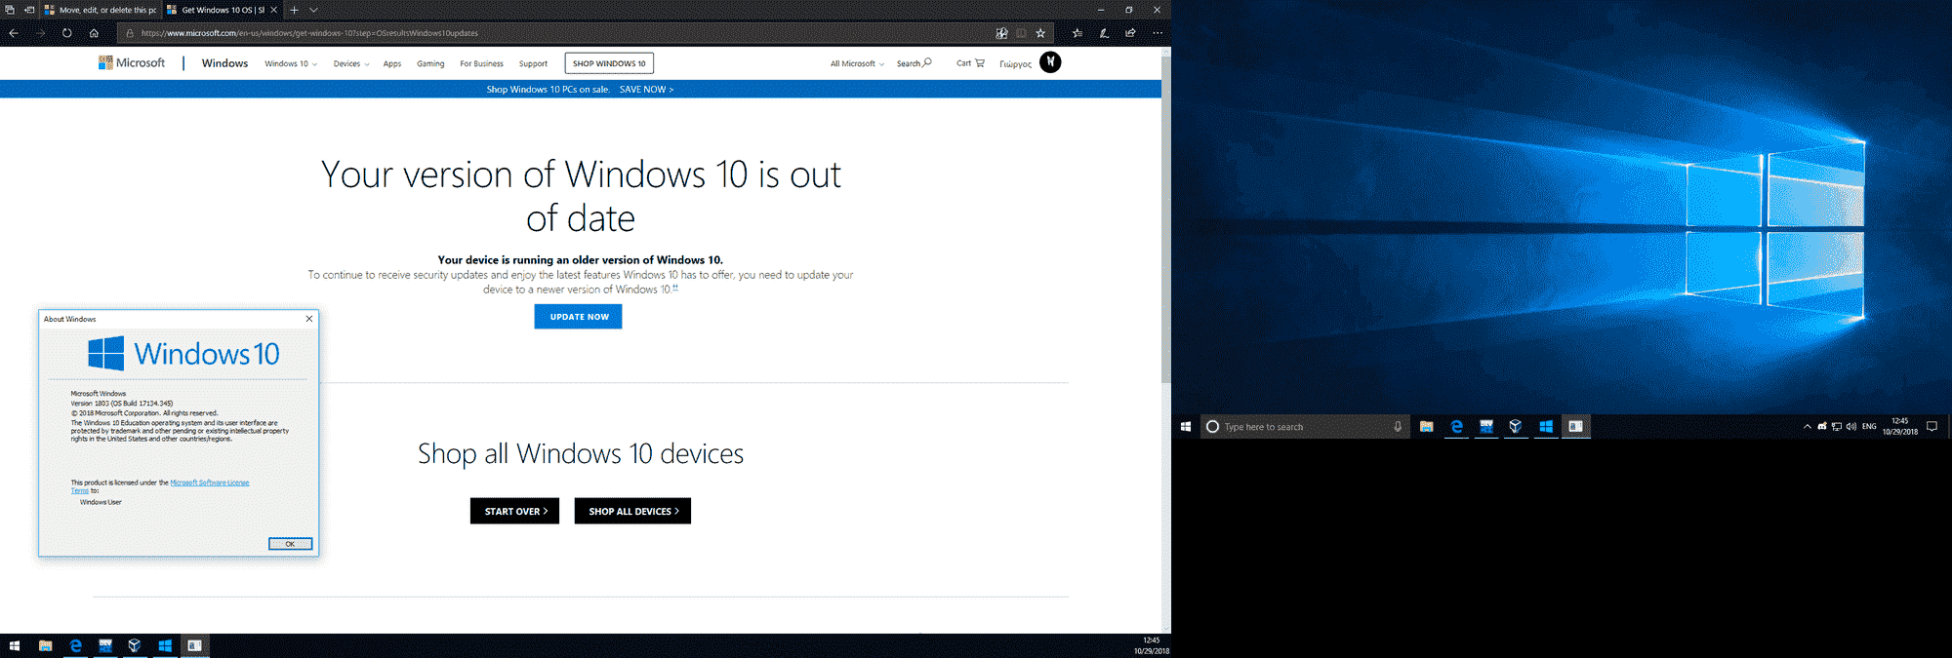1952x658 pixels.
Task: Click the Microsoft logo
Action: point(132,63)
